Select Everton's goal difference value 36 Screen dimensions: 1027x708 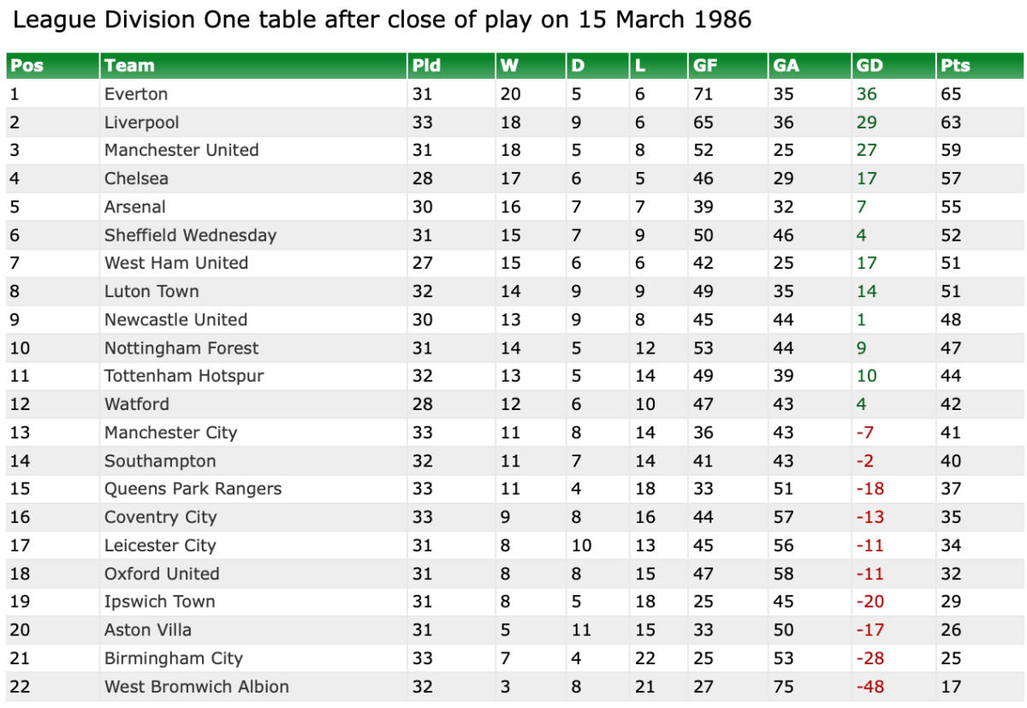click(x=867, y=94)
